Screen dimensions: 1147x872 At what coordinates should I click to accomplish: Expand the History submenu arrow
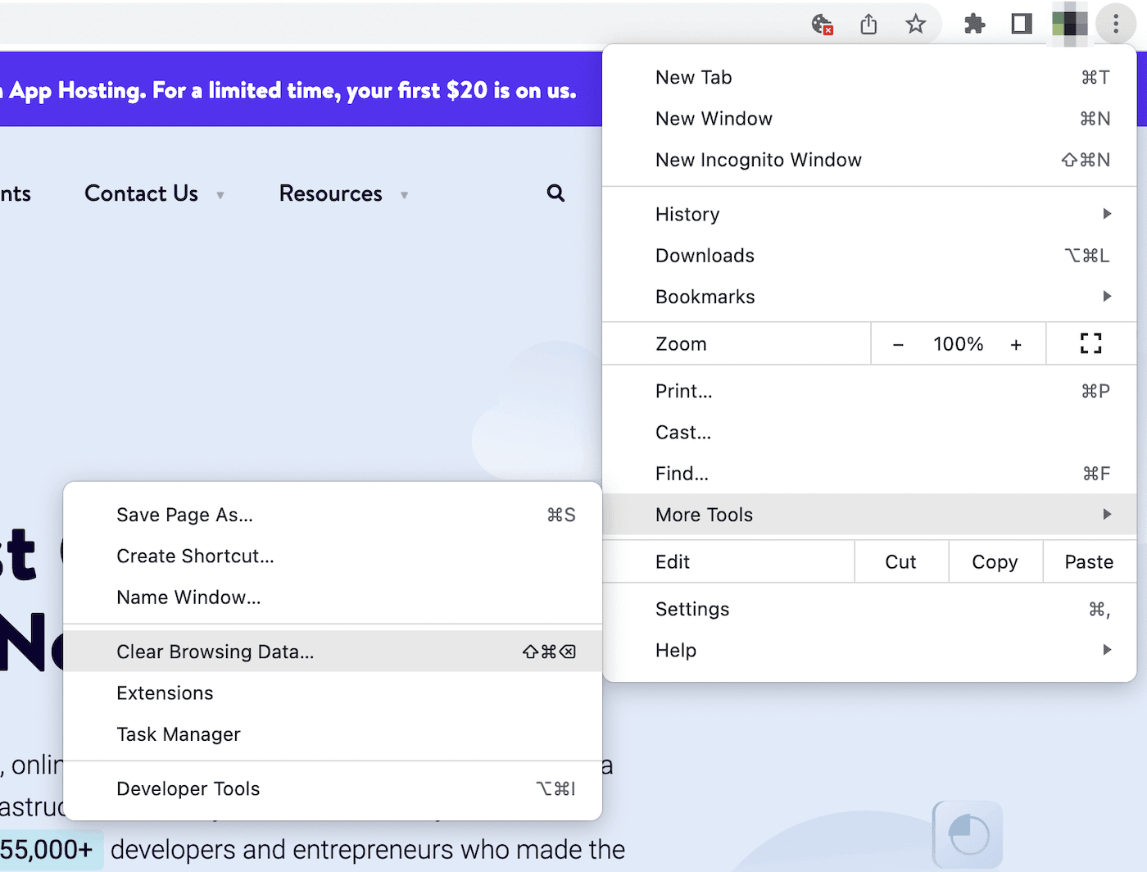click(x=1107, y=214)
